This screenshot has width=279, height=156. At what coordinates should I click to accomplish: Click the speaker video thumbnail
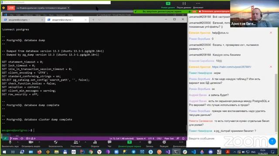point(255,13)
